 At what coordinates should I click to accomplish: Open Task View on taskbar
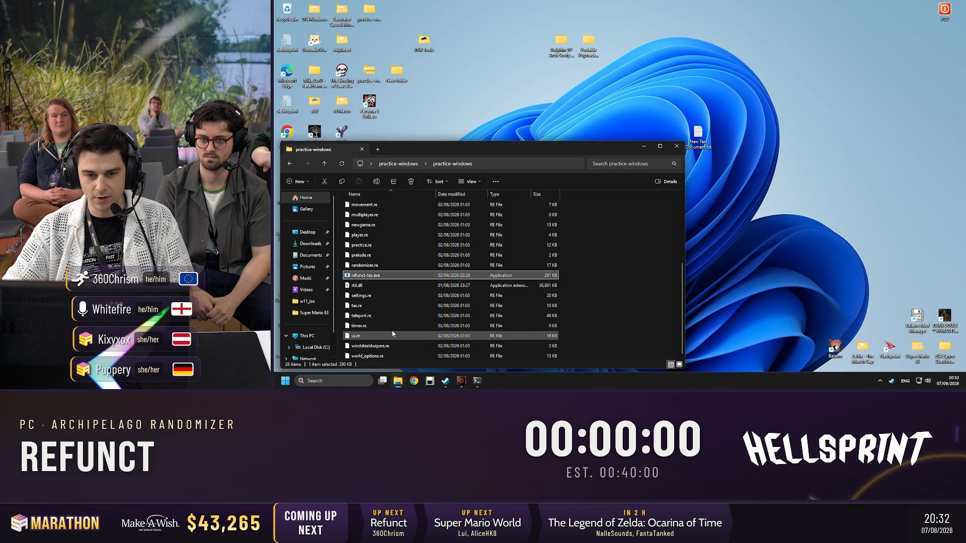click(382, 381)
